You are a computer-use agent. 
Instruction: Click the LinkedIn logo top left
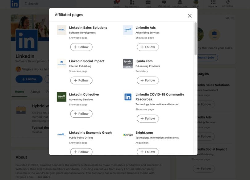pyautogui.click(x=15, y=4)
